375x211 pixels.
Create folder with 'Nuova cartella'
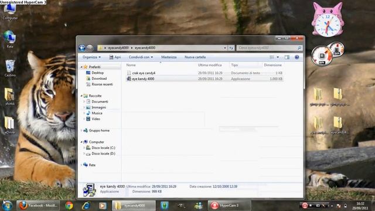click(195, 57)
